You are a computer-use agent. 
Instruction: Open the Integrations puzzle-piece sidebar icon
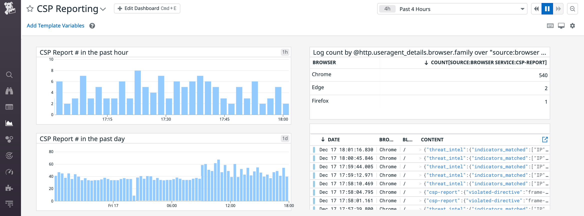(9, 188)
